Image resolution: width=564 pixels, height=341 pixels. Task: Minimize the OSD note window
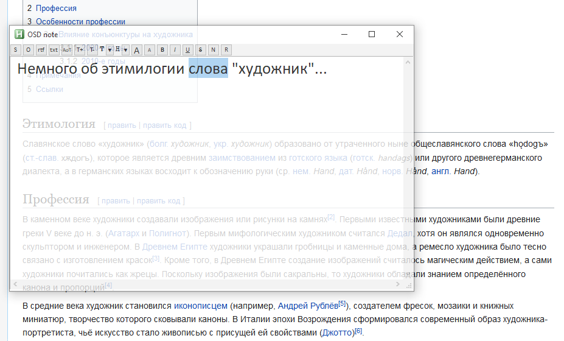pos(344,34)
